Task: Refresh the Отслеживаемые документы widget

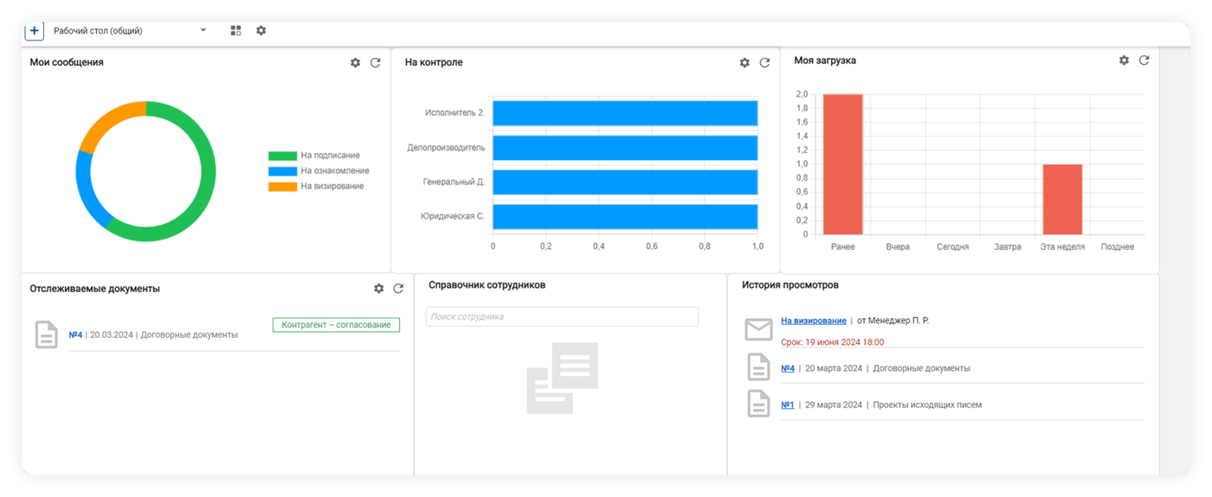Action: 398,289
